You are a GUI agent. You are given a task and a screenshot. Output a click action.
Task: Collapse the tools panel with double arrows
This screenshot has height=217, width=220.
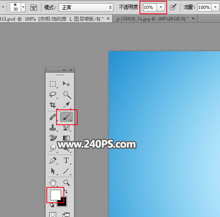(x=64, y=70)
